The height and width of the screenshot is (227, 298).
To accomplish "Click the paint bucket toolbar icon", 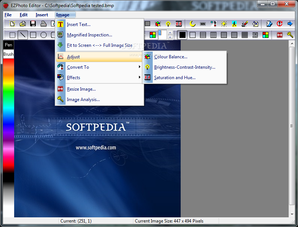I will coord(255,24).
